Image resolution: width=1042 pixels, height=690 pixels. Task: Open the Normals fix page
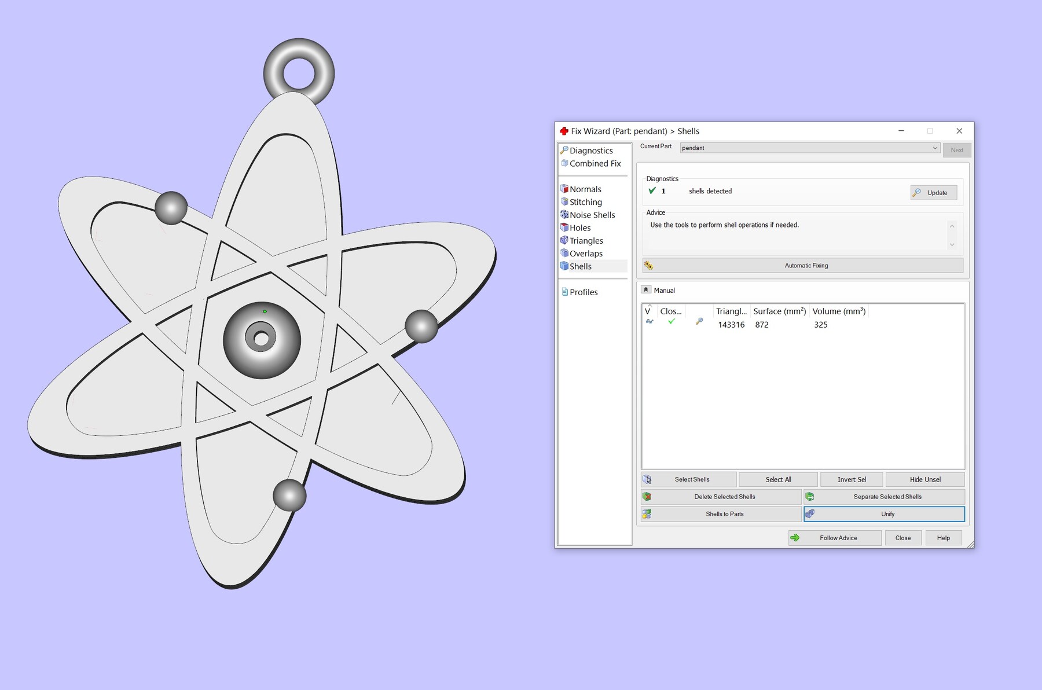585,189
